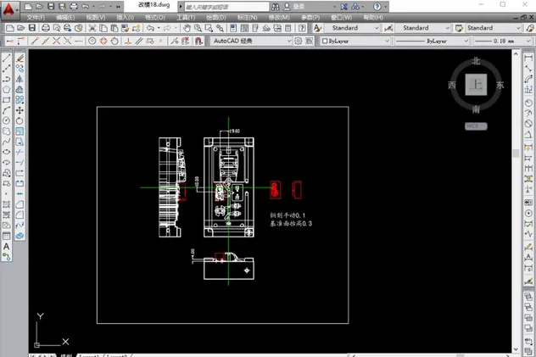Select the Arc draw tool
Image resolution: width=536 pixels, height=357 pixels.
coord(7,110)
